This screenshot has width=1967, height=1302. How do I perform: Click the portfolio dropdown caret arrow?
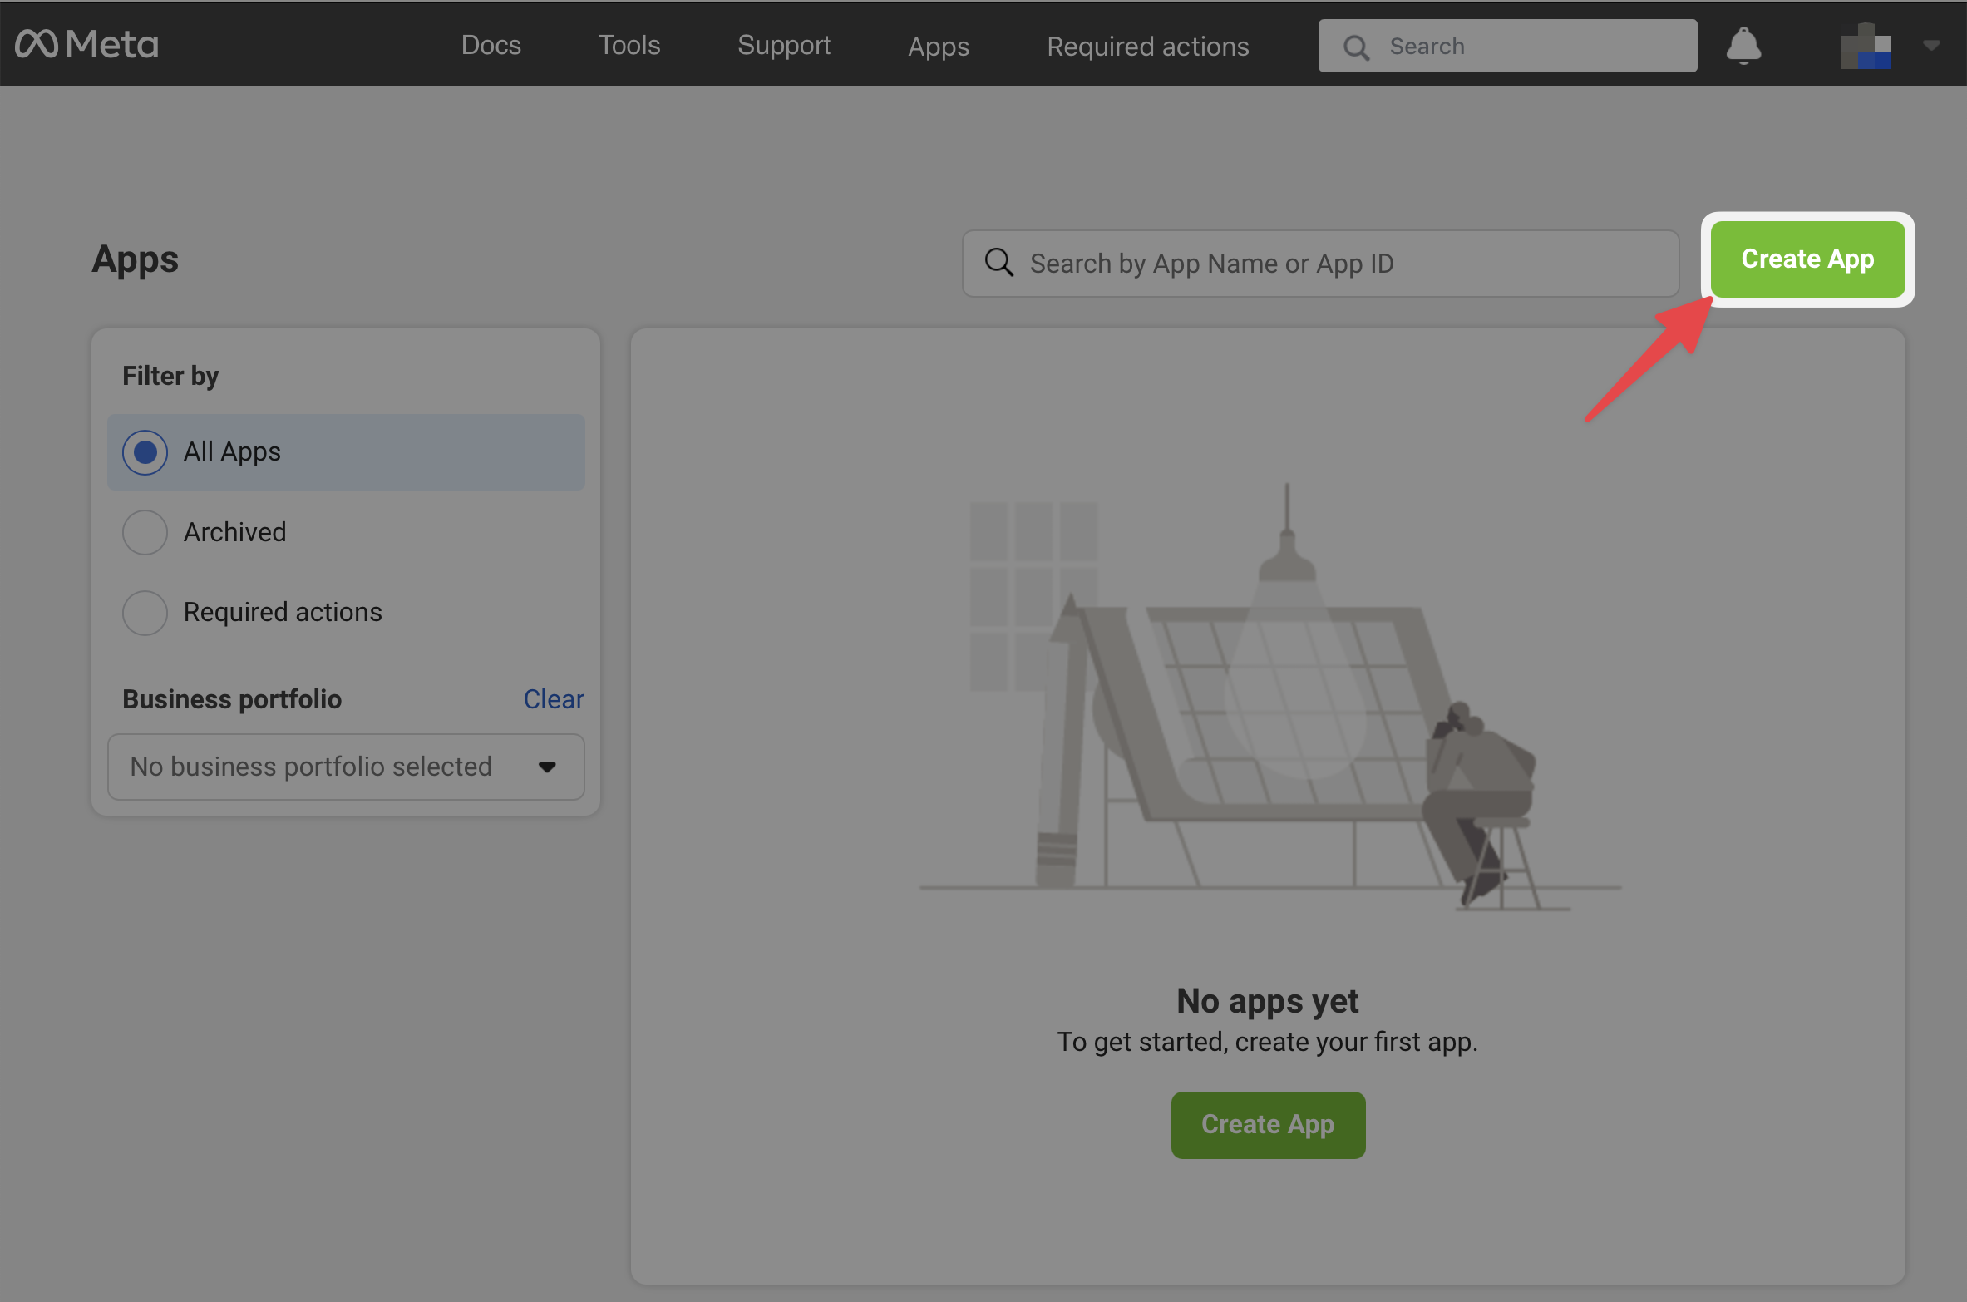tap(546, 767)
